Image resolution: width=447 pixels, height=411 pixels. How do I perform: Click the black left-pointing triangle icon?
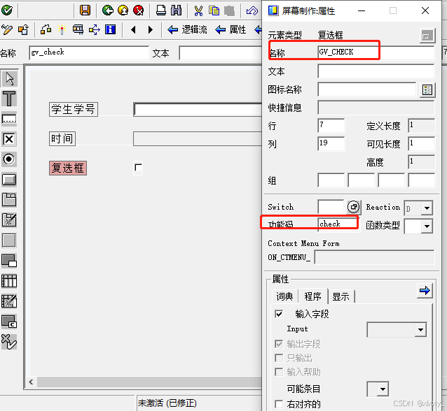(133, 29)
